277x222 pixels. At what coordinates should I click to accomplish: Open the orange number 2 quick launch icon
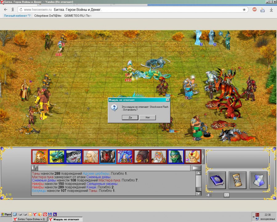40,214
